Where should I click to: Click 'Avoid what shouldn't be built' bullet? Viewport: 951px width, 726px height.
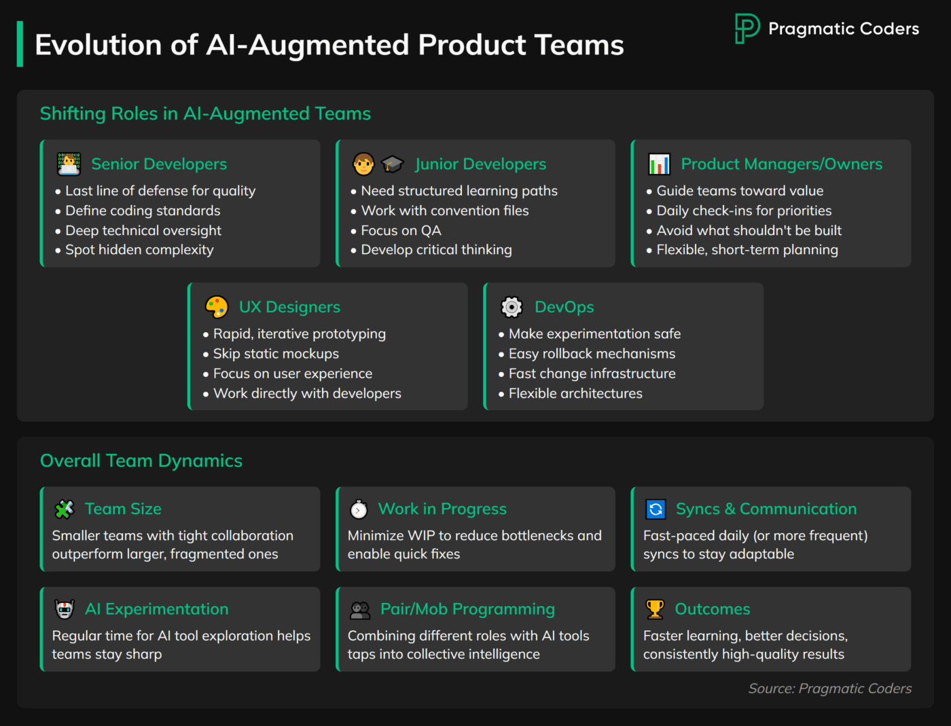point(749,230)
